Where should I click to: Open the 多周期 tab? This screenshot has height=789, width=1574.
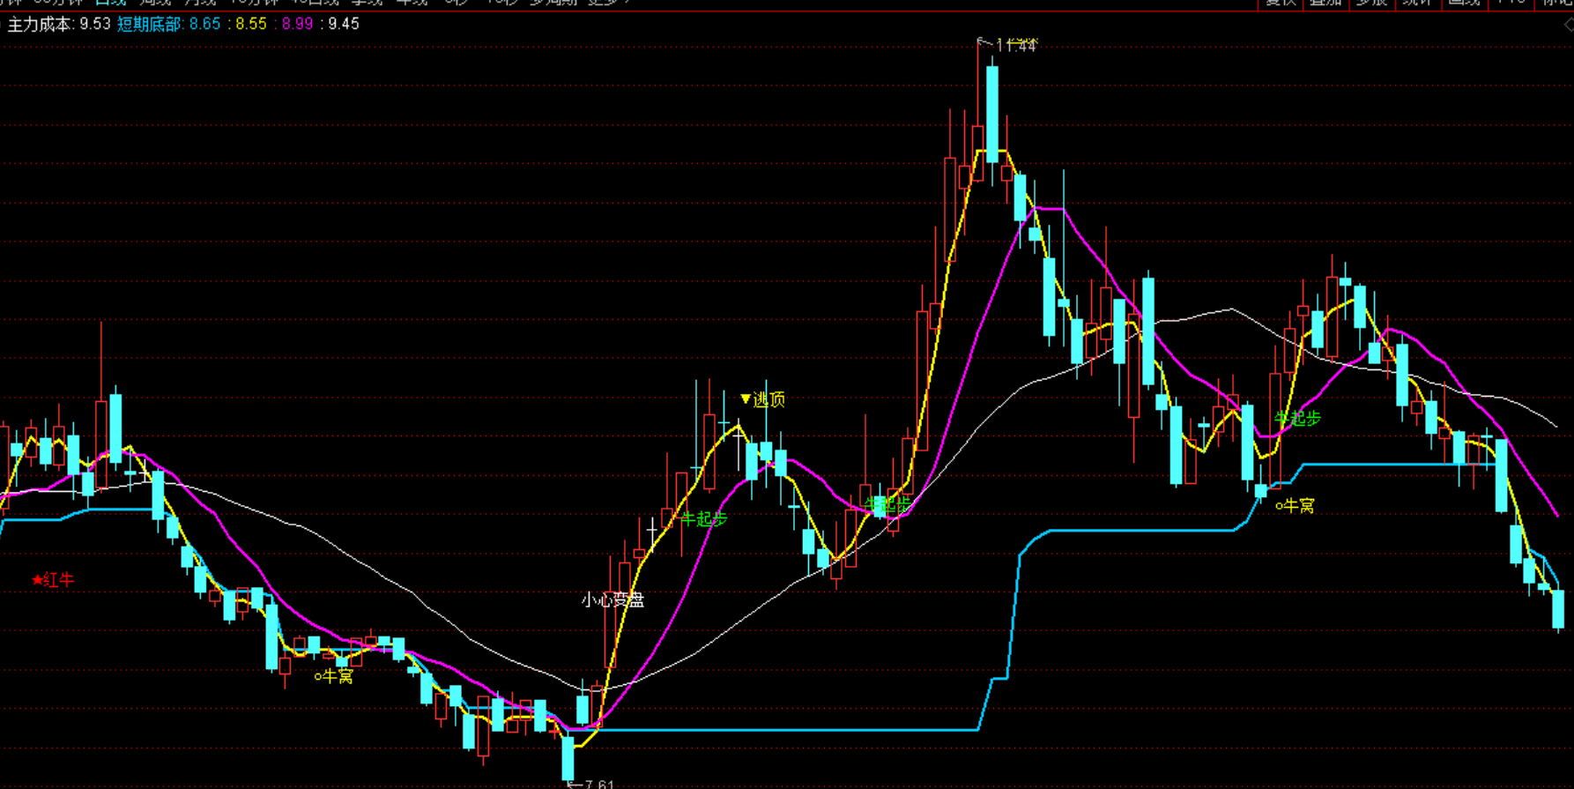click(553, 3)
